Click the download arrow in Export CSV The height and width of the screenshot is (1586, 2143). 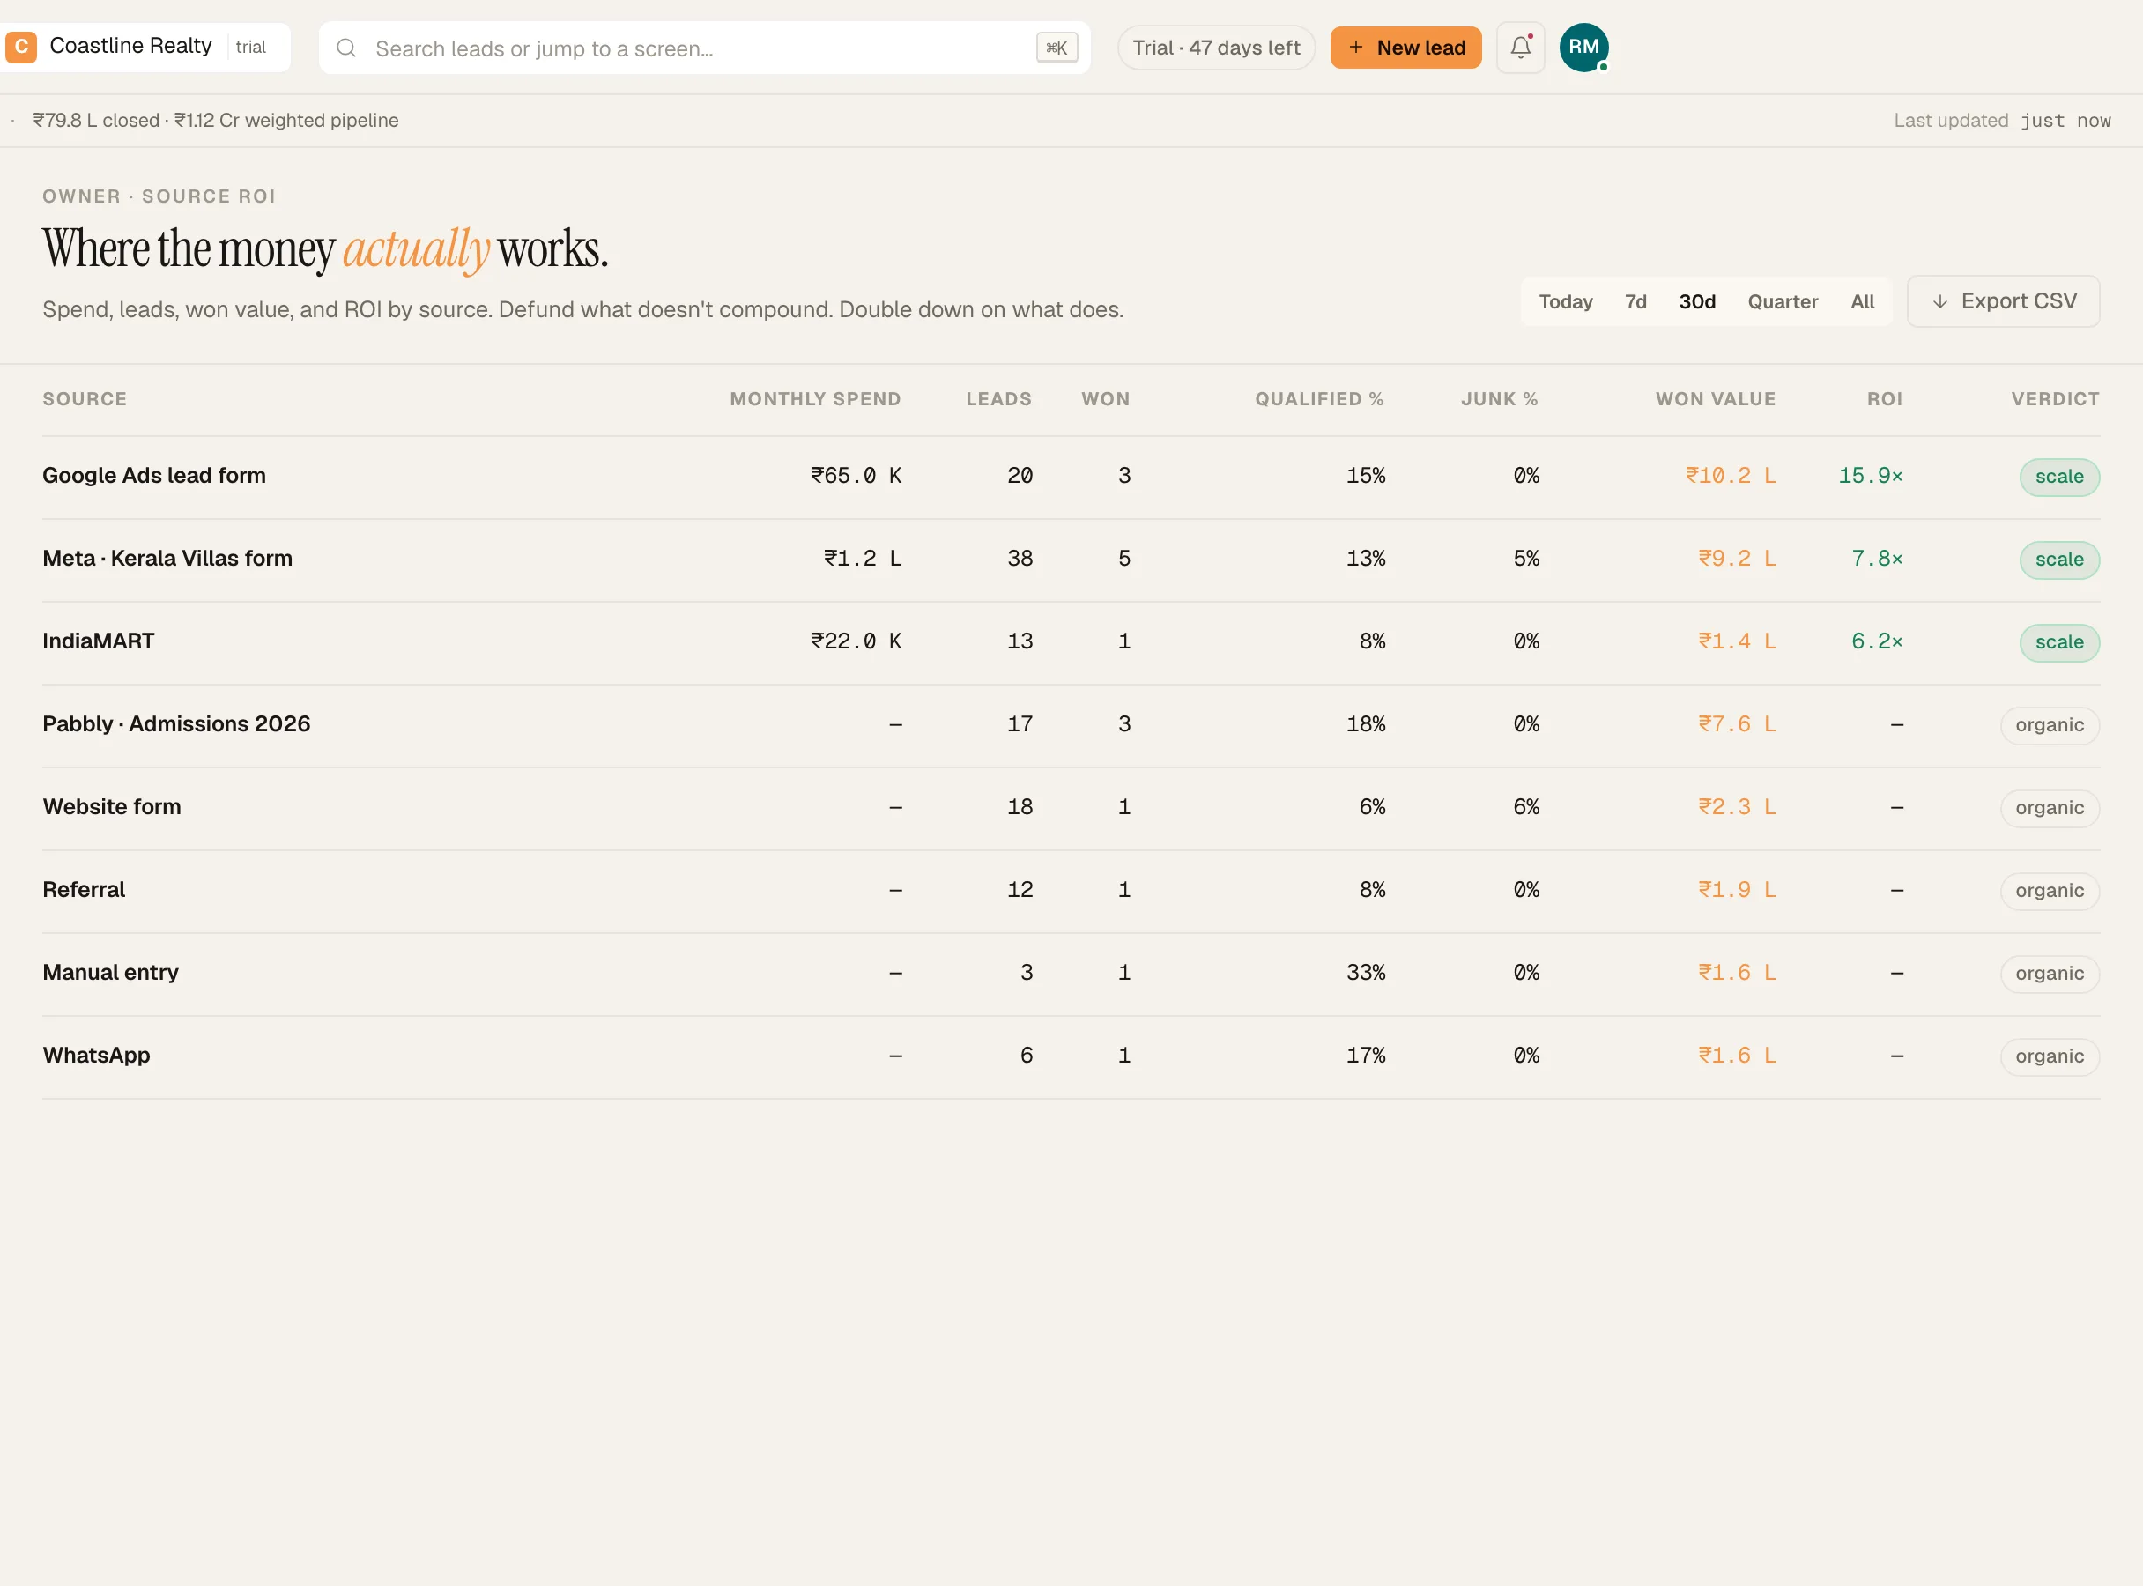[1939, 301]
